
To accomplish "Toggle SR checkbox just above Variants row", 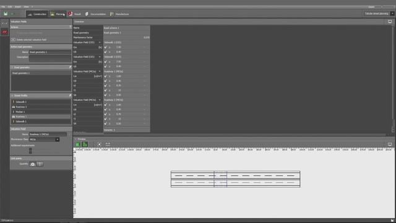I will 106,124.
